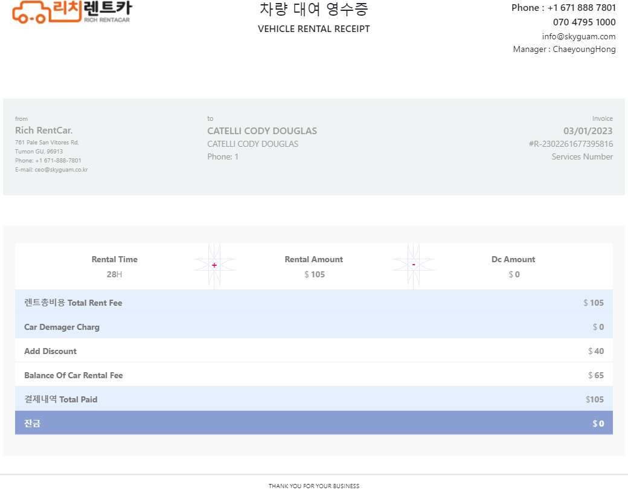The image size is (628, 490).
Task: Click 'Tumon GU, 96913' address line
Action: [x=39, y=152]
